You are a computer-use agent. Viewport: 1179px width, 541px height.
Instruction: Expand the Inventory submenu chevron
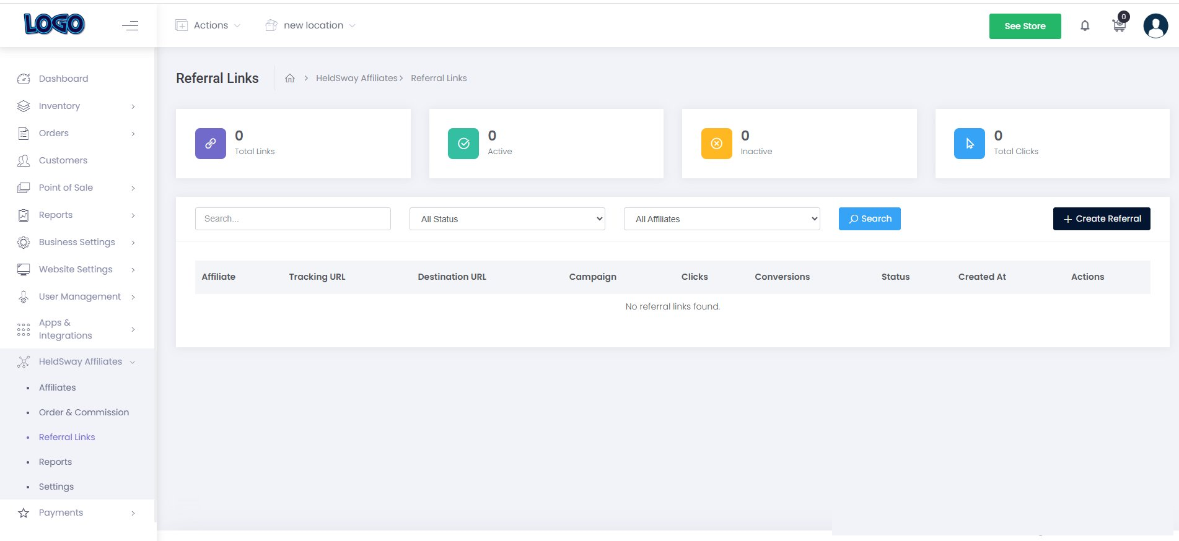click(133, 106)
